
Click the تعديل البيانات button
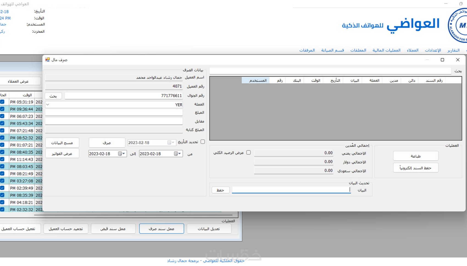209,229
